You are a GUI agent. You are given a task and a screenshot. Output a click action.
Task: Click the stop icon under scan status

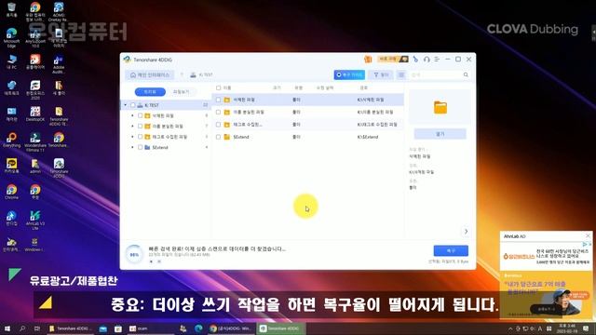(x=159, y=261)
